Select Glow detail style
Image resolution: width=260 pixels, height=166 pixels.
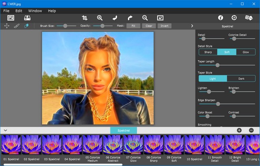(x=246, y=52)
